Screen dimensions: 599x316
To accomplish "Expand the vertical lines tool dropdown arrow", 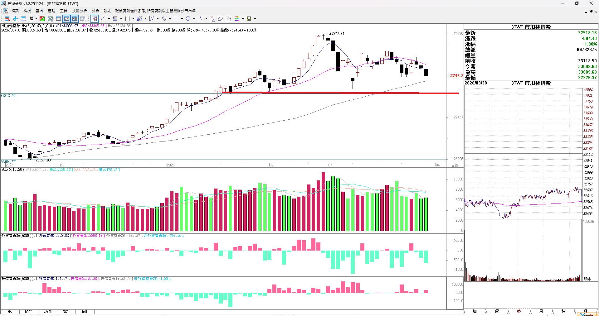I will pos(133,19).
